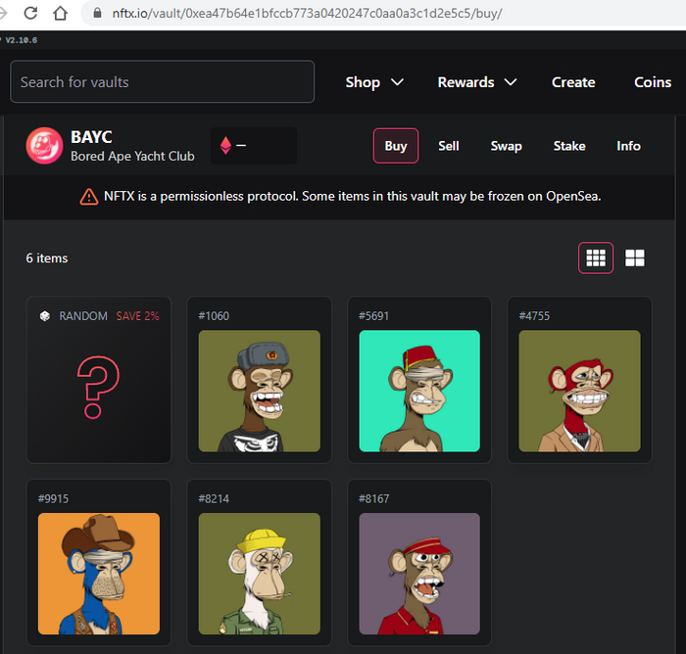Select ape #9915 image

click(99, 574)
